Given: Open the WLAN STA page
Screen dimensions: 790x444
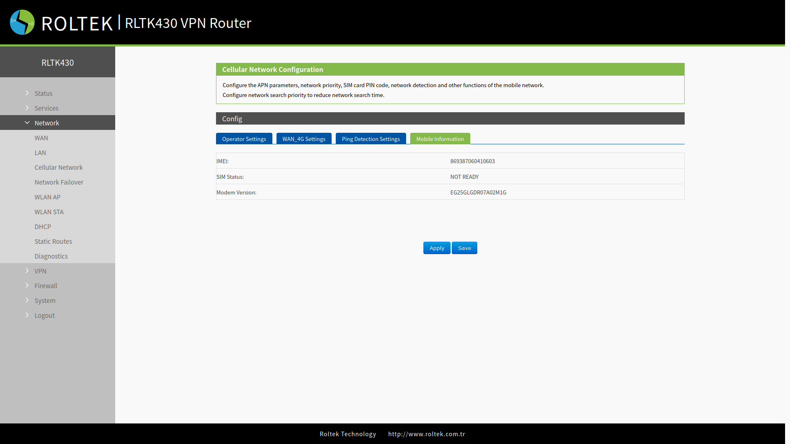Looking at the screenshot, I should coord(49,212).
